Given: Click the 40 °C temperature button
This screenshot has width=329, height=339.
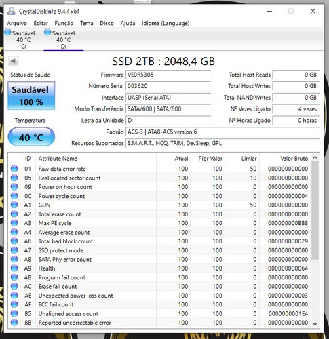Looking at the screenshot, I should [31, 137].
